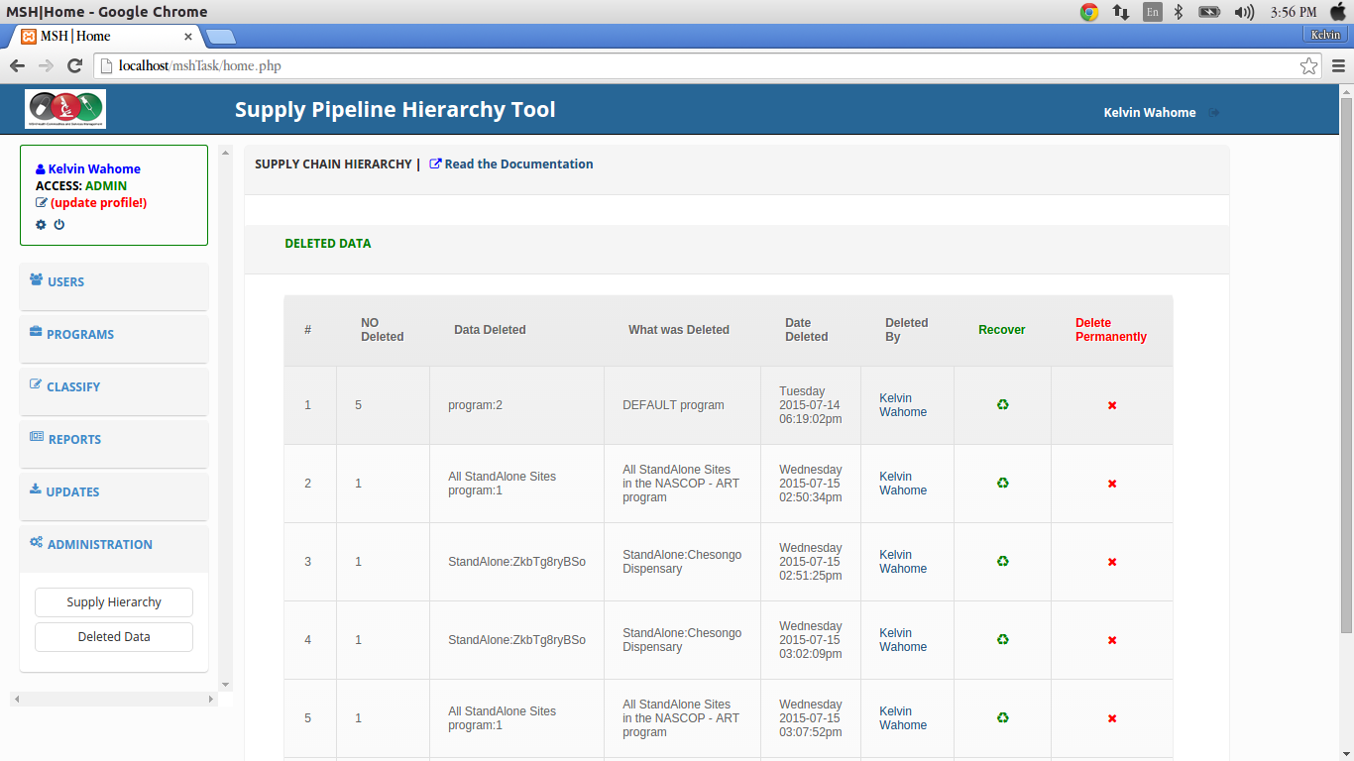Recover row 4 StandAlone:Chesongo Dispensary

pos(1002,640)
